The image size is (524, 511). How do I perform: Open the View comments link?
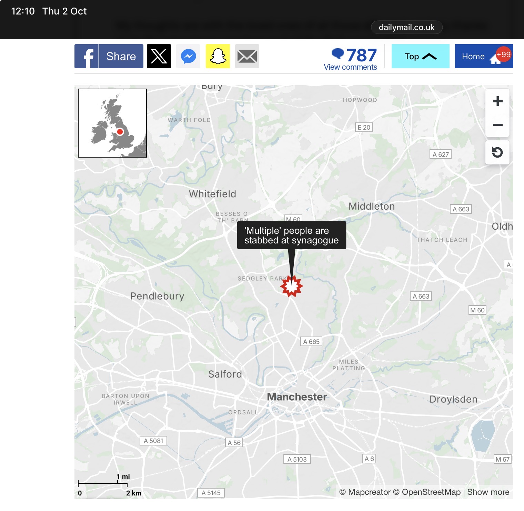(x=350, y=67)
